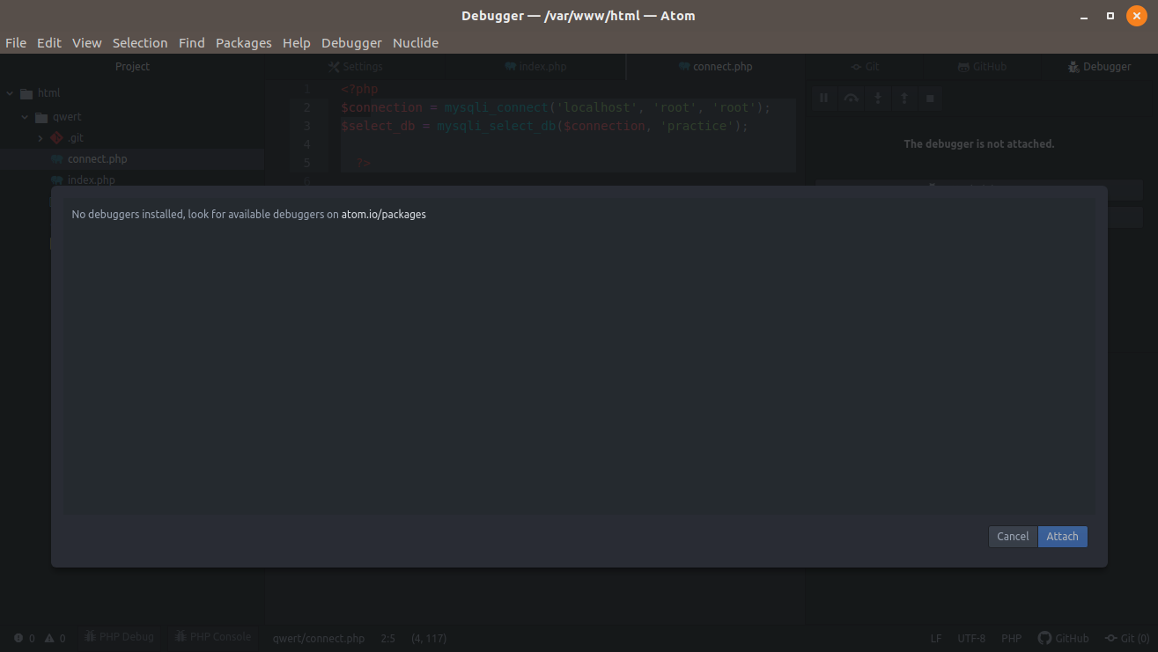Image resolution: width=1158 pixels, height=652 pixels.
Task: Cancel the debugger attach dialog
Action: coord(1013,537)
